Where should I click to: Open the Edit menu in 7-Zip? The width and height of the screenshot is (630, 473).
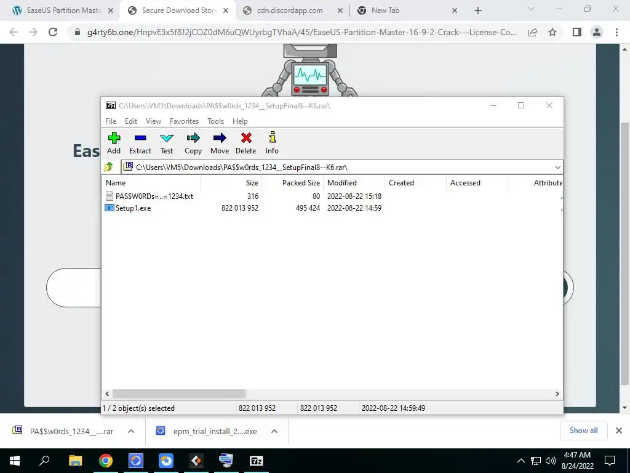131,121
